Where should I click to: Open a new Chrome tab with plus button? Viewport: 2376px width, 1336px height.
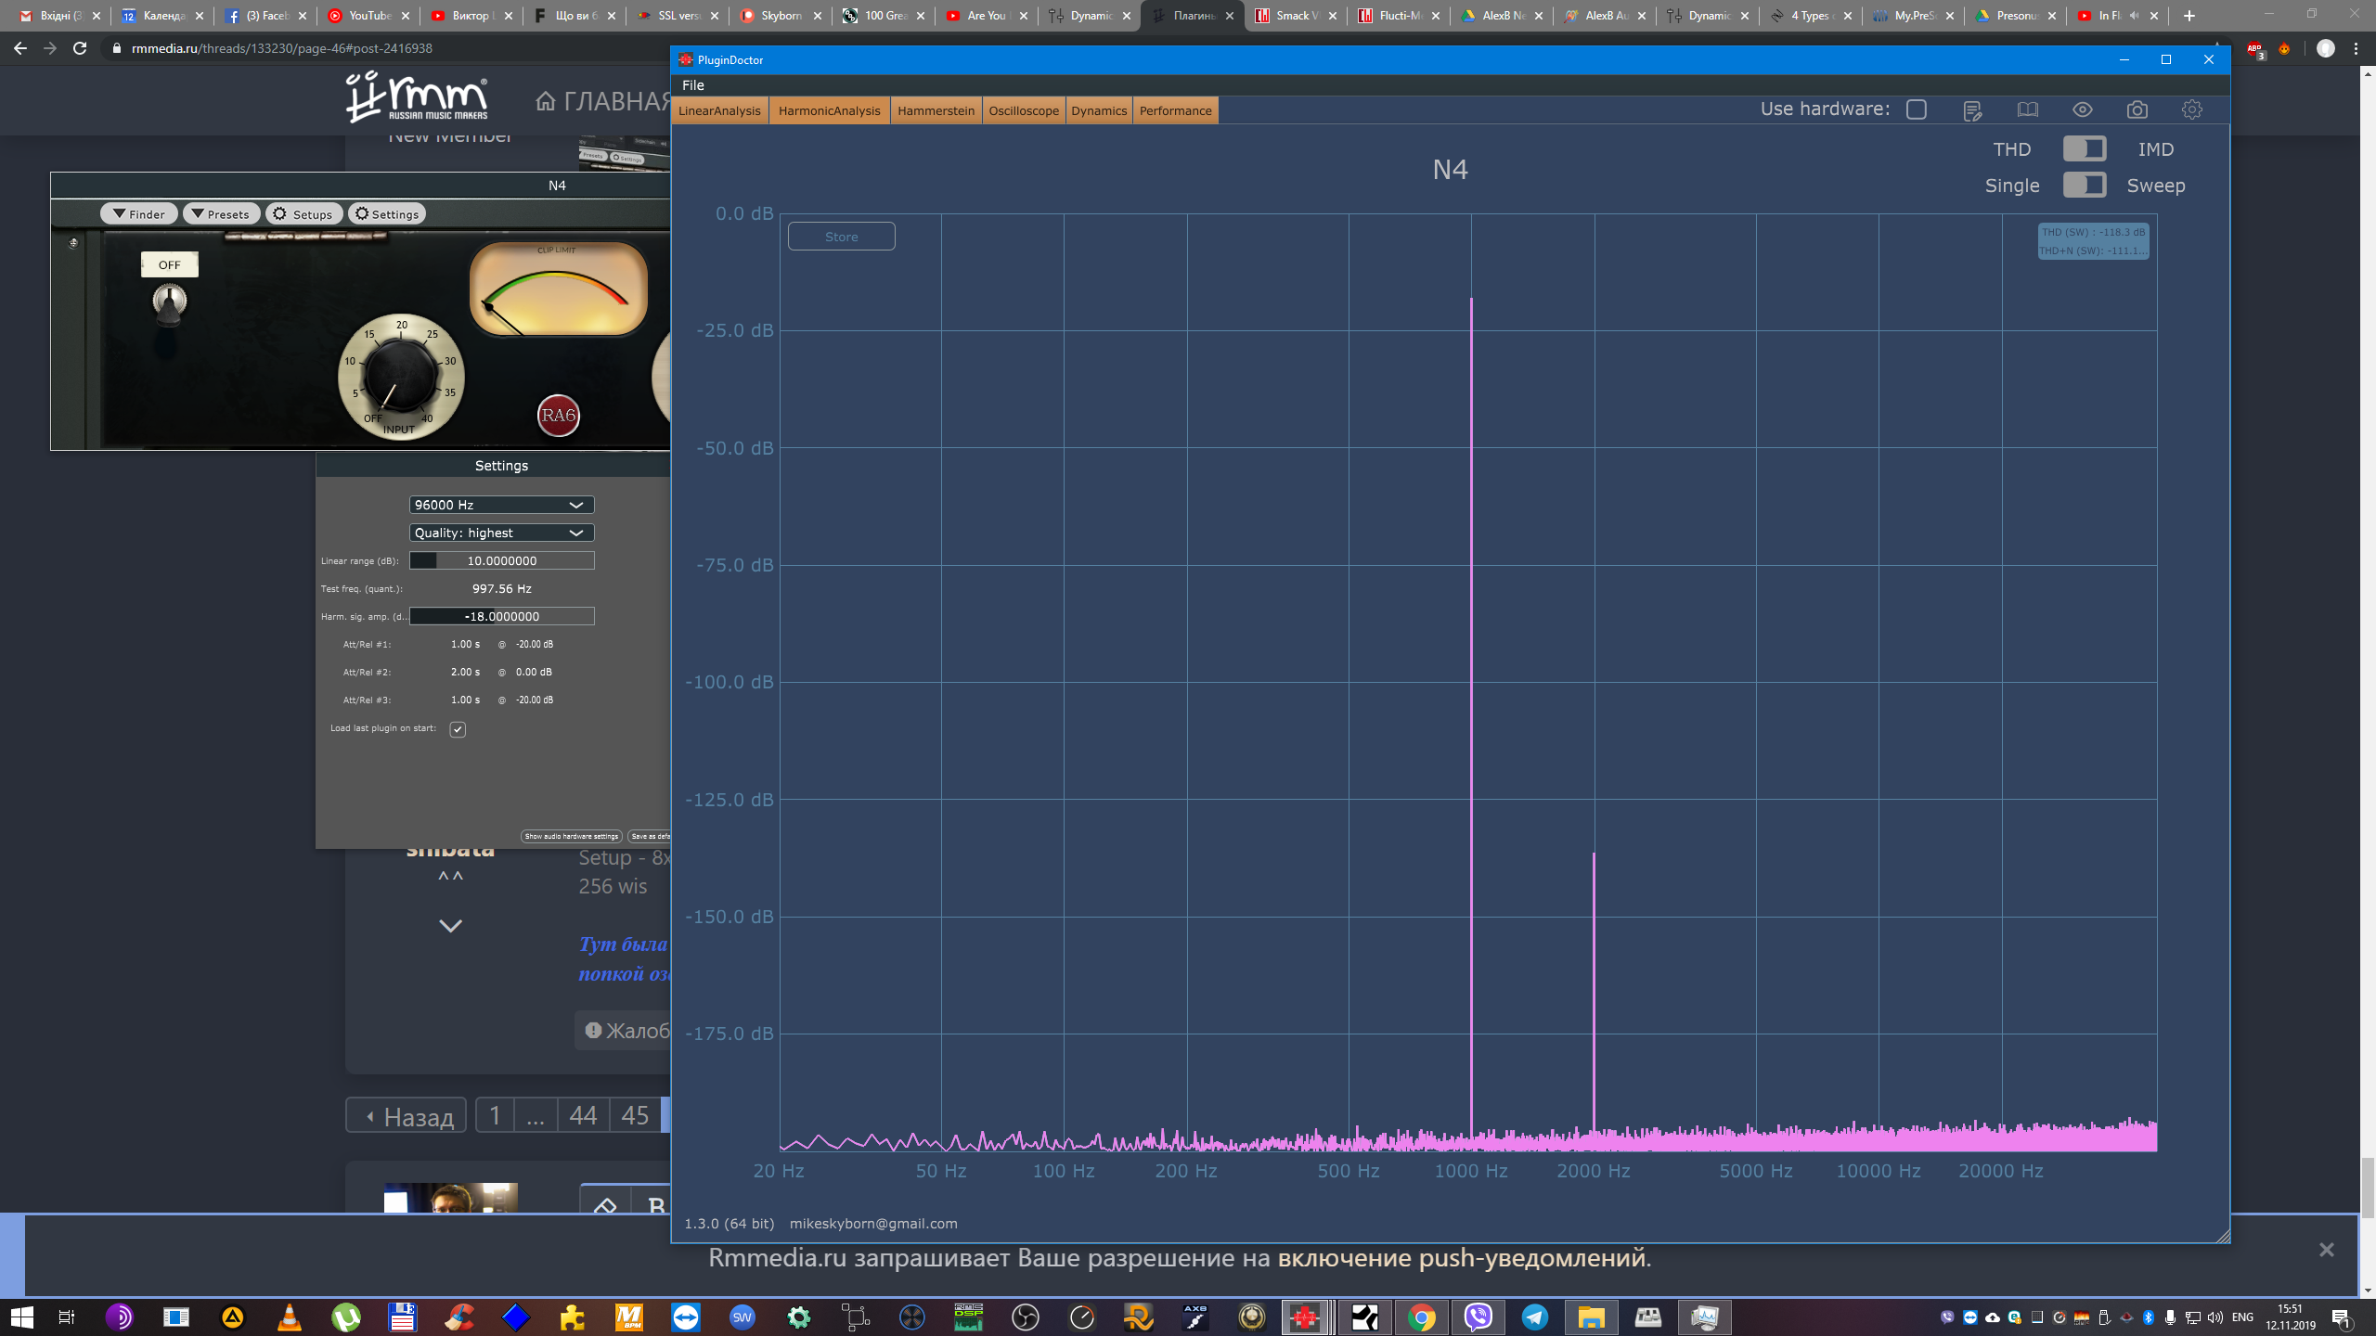(x=2189, y=16)
